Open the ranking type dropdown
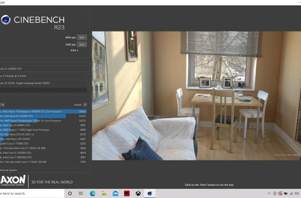This screenshot has width=301, height=198. tap(3, 105)
